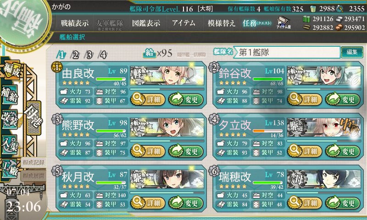
Task: View 詳細 details for 由良改
Action: tap(148, 99)
